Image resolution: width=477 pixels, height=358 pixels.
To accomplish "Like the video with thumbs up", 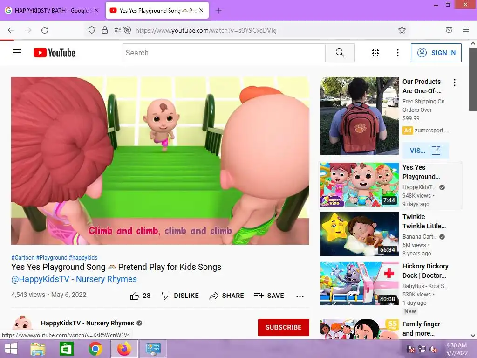I will [x=140, y=296].
